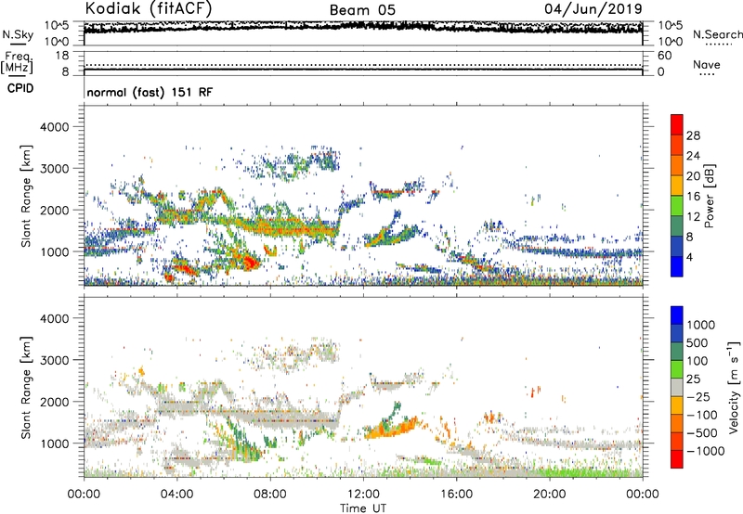
Task: Select the 'Beam 05' label
Action: coord(362,10)
